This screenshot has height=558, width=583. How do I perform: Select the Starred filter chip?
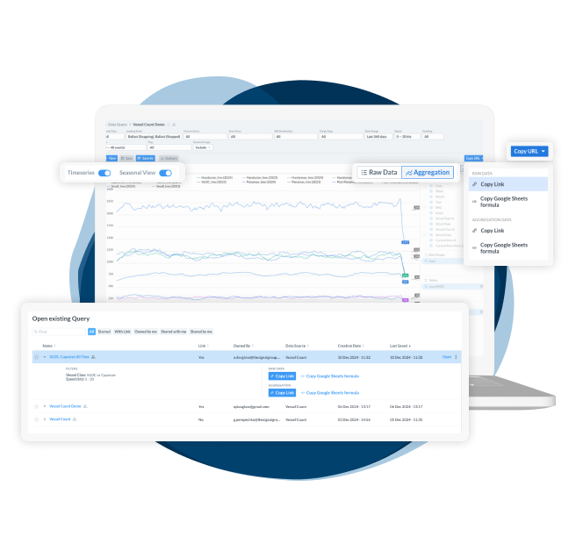(104, 332)
